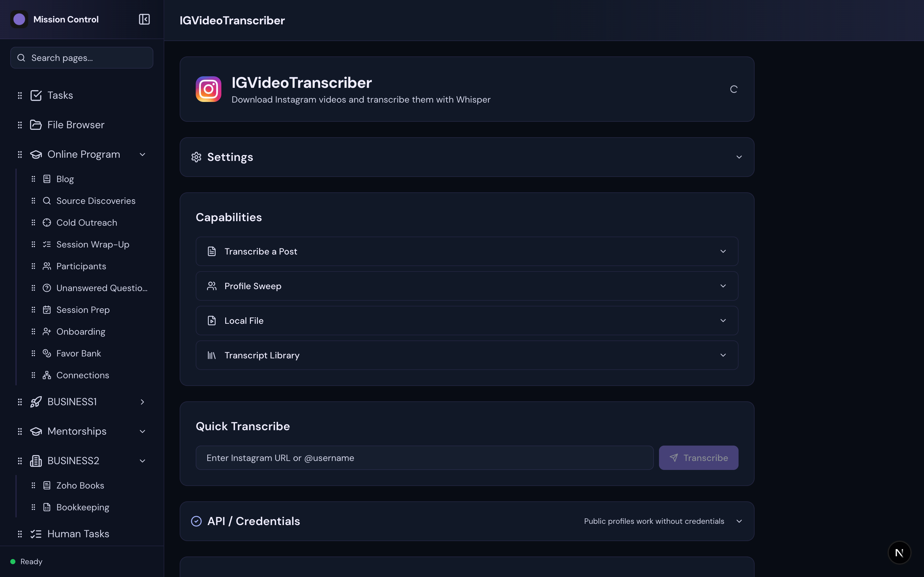Click the Favor Bank icon
The width and height of the screenshot is (924, 577).
coord(47,353)
